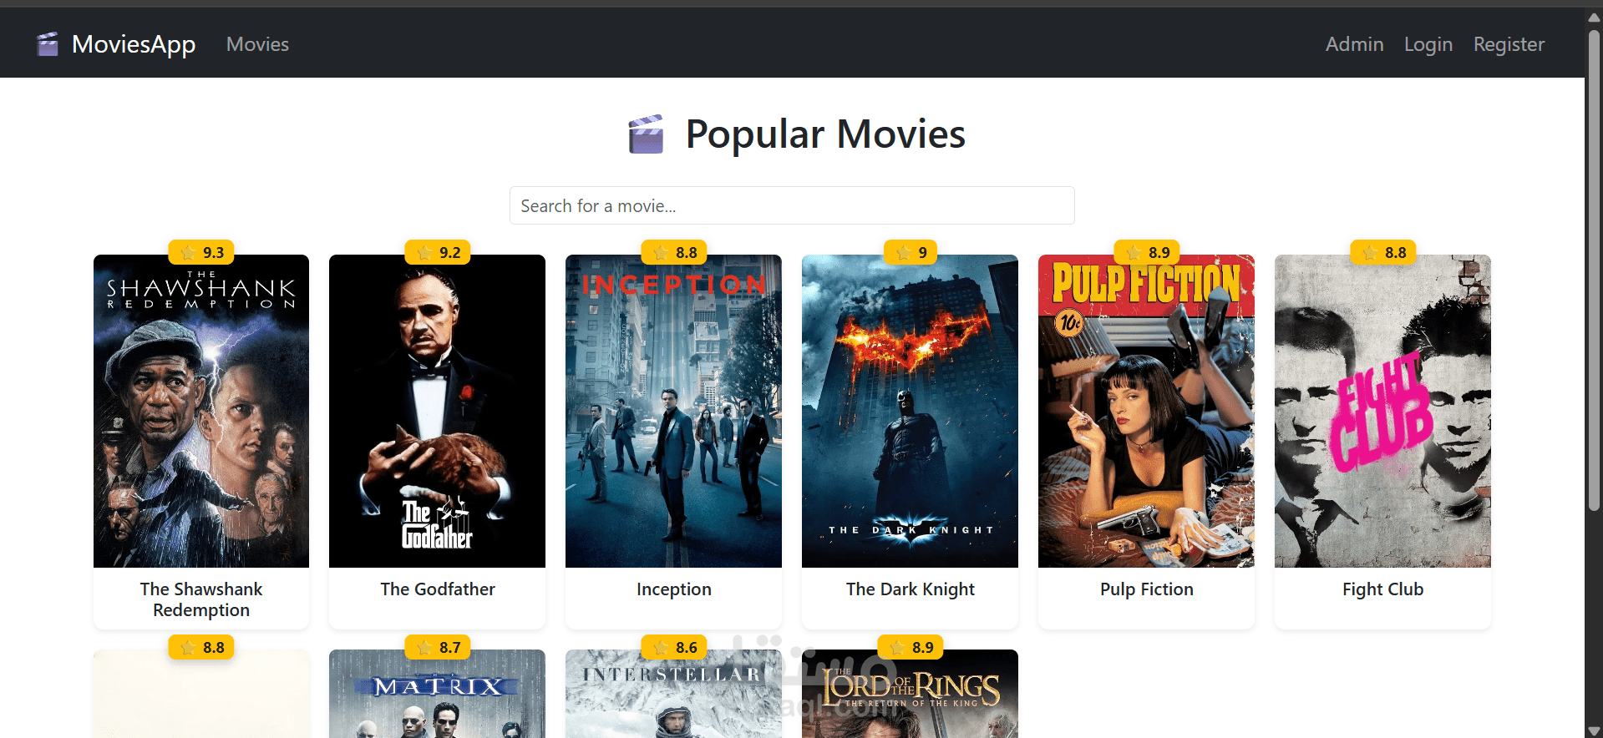
Task: Open The Godfather poster
Action: [437, 411]
